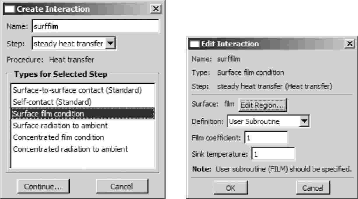Select Surface-to-surface contact (Standard) type
Image resolution: width=358 pixels, height=199 pixels.
[77, 90]
